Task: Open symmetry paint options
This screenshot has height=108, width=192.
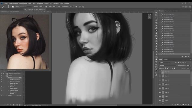Action: point(83,7)
